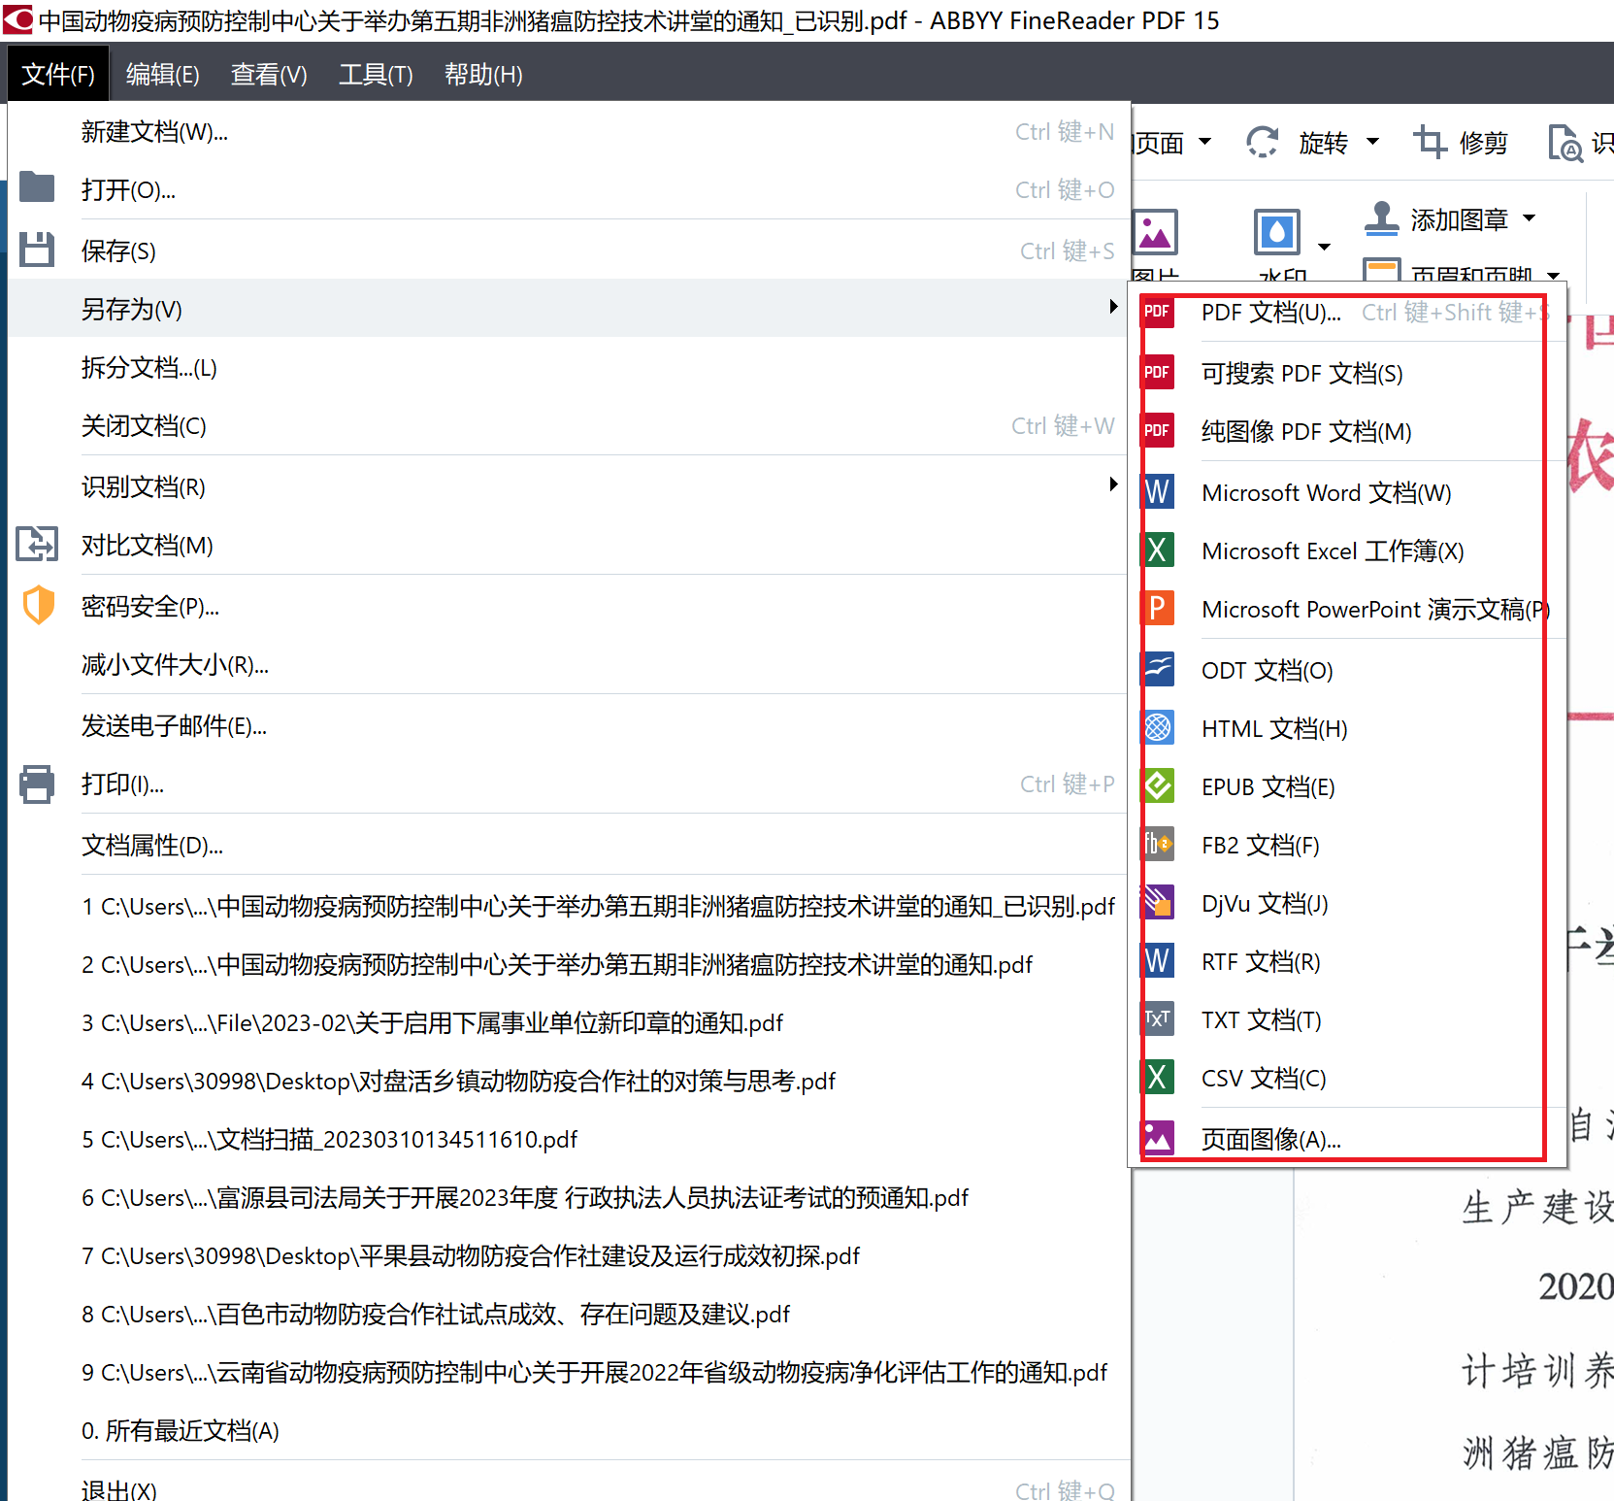This screenshot has height=1501, width=1614.
Task: Select 关闭文档(C) menu entry
Action: pyautogui.click(x=569, y=425)
